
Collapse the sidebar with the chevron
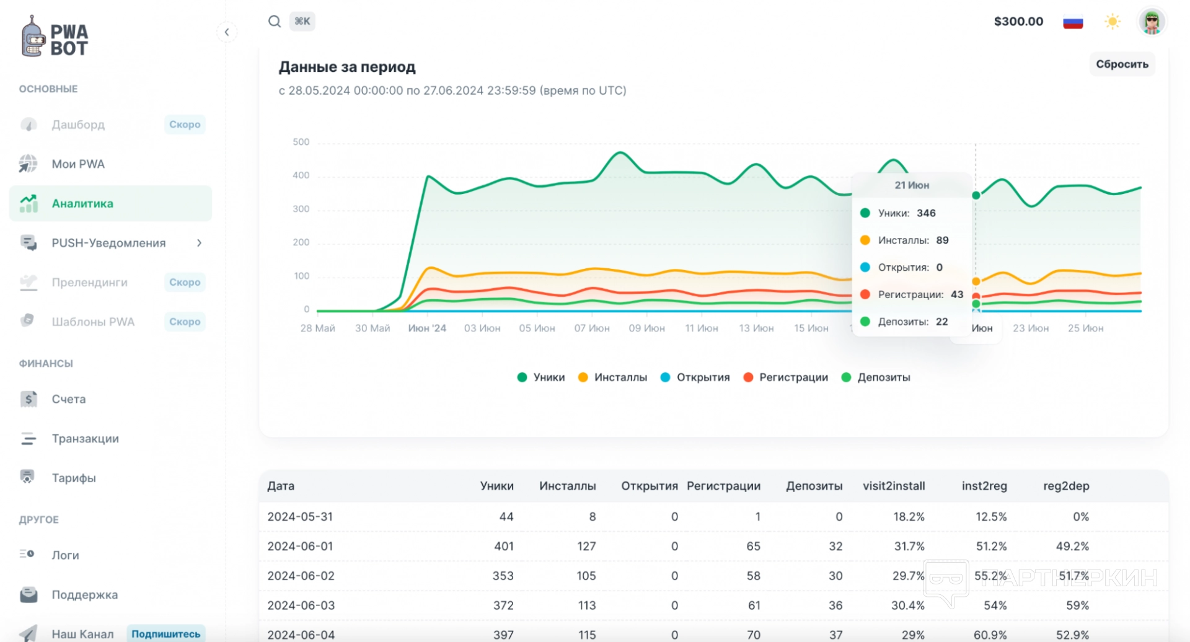[227, 32]
